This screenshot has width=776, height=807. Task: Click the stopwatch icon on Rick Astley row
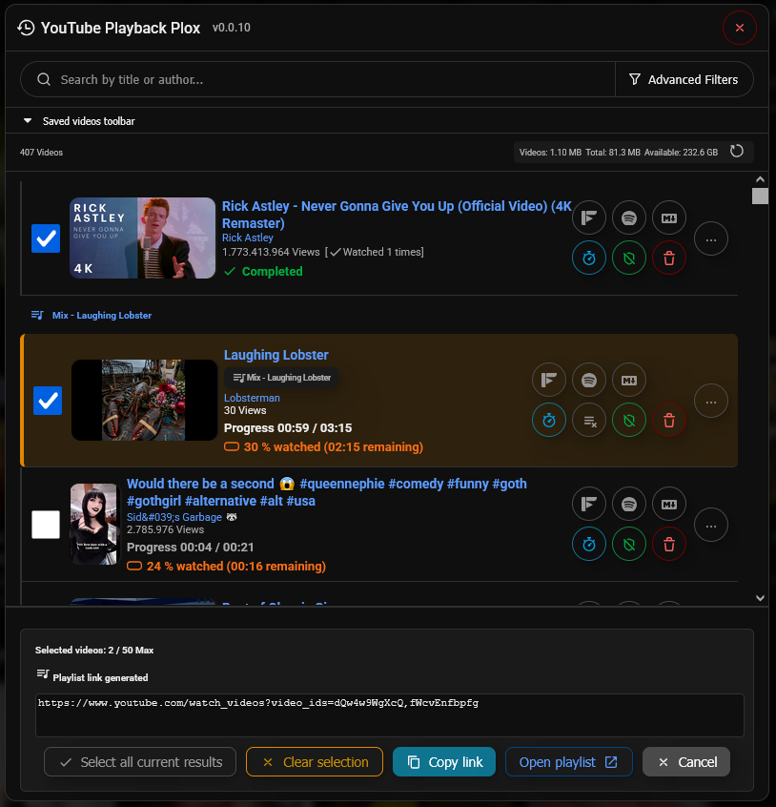click(x=589, y=258)
